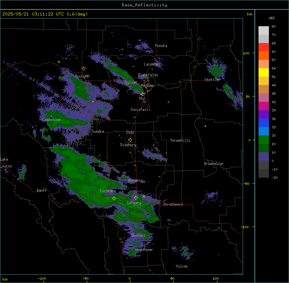This screenshot has width=289, height=283.
Task: Click the yellow diamond marker near Olds
Action: tap(130, 140)
